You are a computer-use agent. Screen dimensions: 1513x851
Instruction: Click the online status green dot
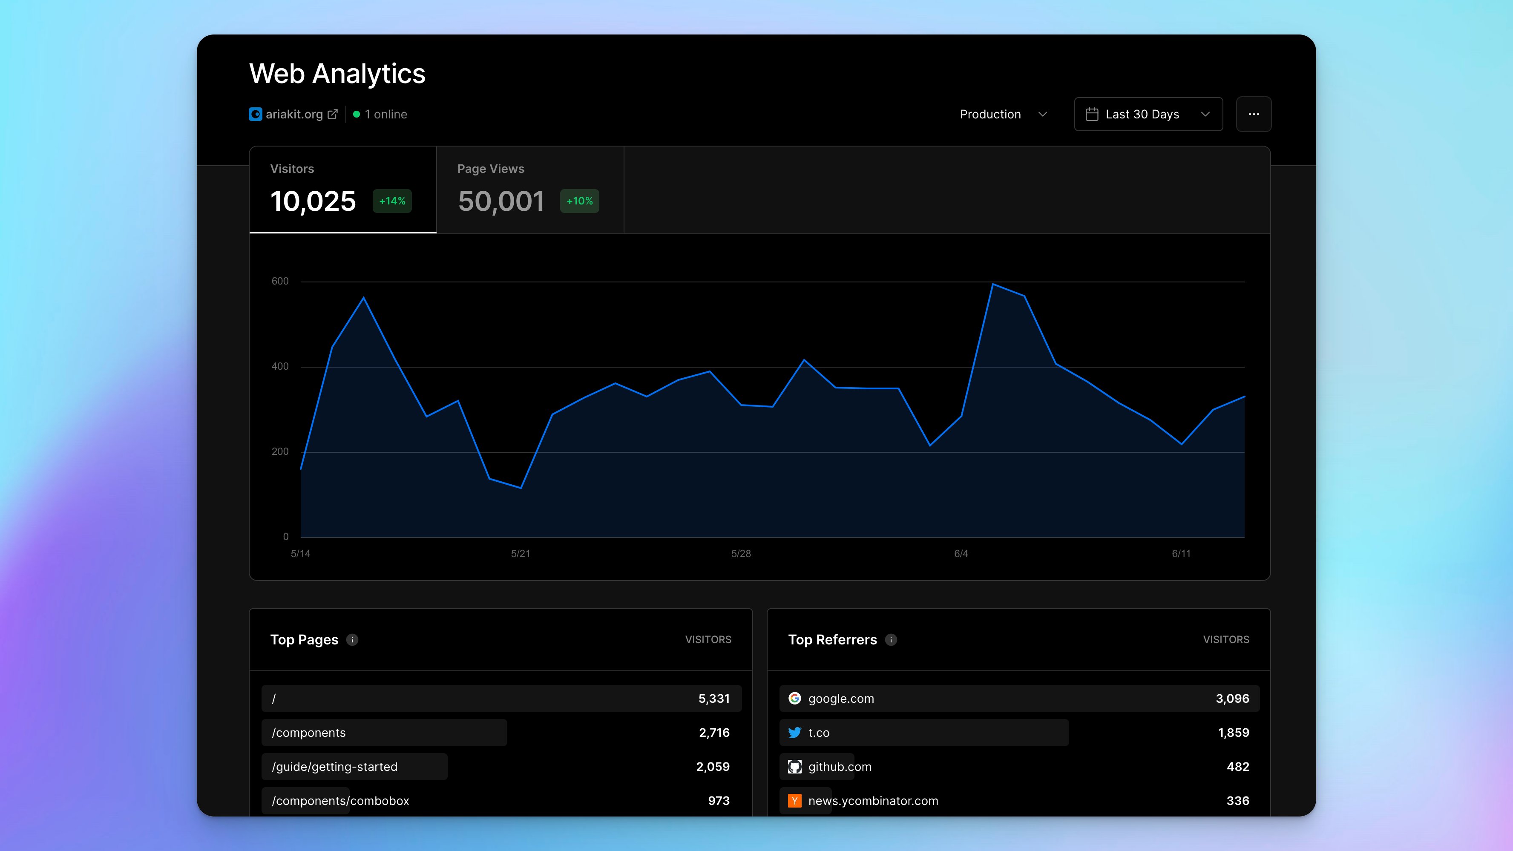[357, 114]
